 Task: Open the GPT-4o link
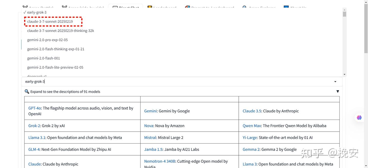click(x=34, y=108)
